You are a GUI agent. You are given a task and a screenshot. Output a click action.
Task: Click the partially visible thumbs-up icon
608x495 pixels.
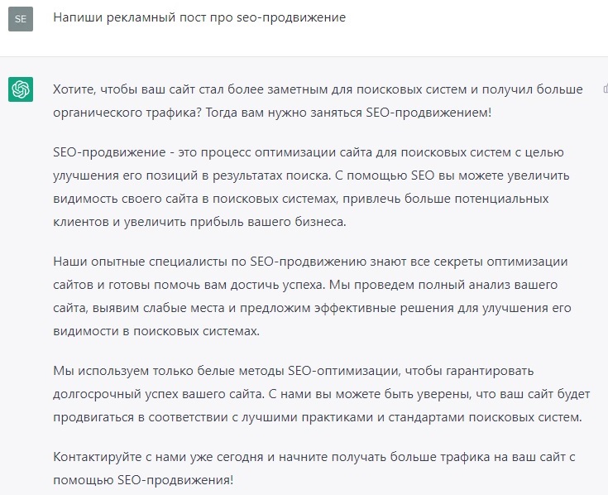click(606, 89)
